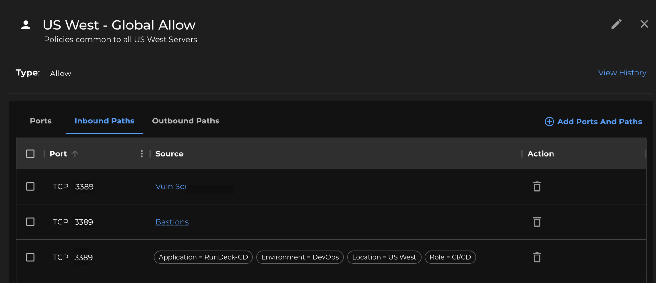Check the Vuln Scanner row checkbox
Image resolution: width=656 pixels, height=283 pixels.
click(x=30, y=186)
